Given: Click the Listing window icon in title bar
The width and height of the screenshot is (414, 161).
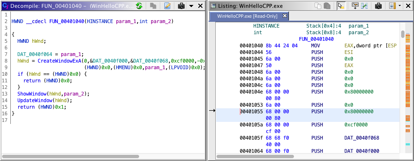Looking at the screenshot, I should 213,6.
